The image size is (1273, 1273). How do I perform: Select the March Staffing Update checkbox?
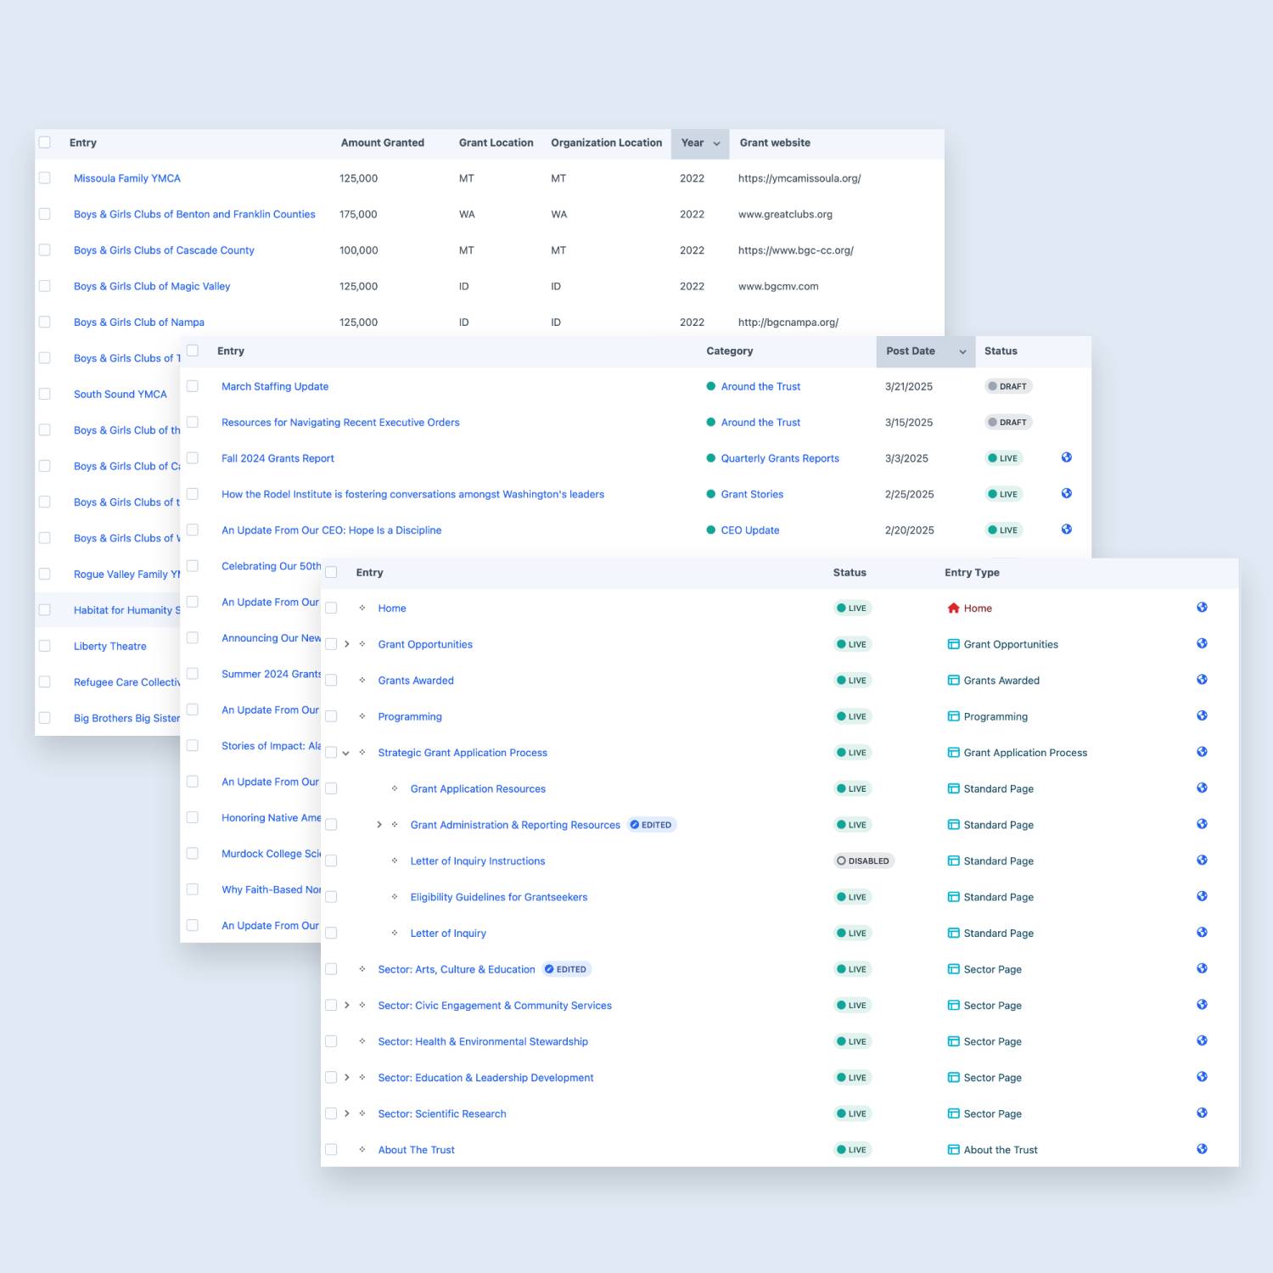[193, 386]
